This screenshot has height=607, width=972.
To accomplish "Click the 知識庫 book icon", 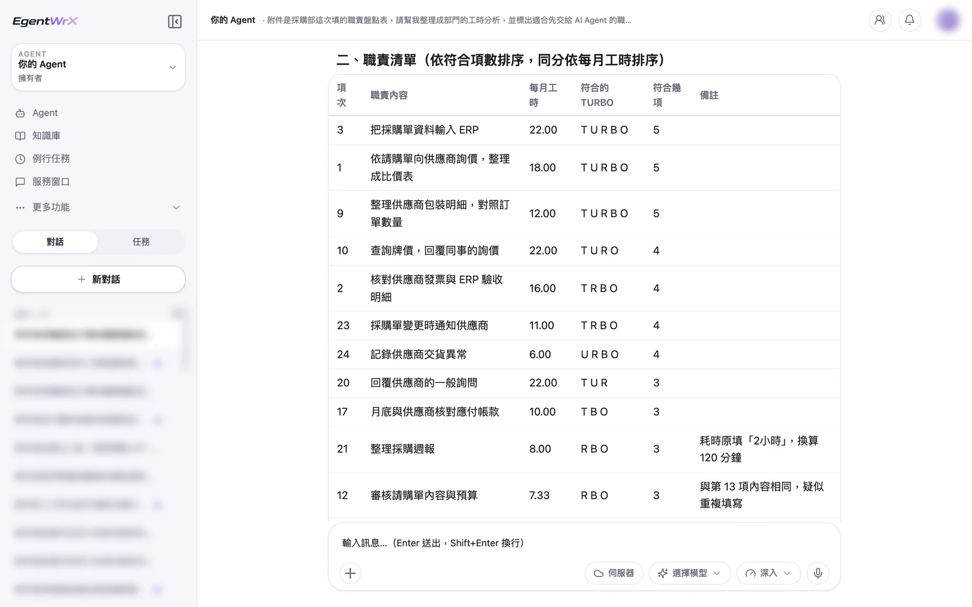I will (x=20, y=136).
